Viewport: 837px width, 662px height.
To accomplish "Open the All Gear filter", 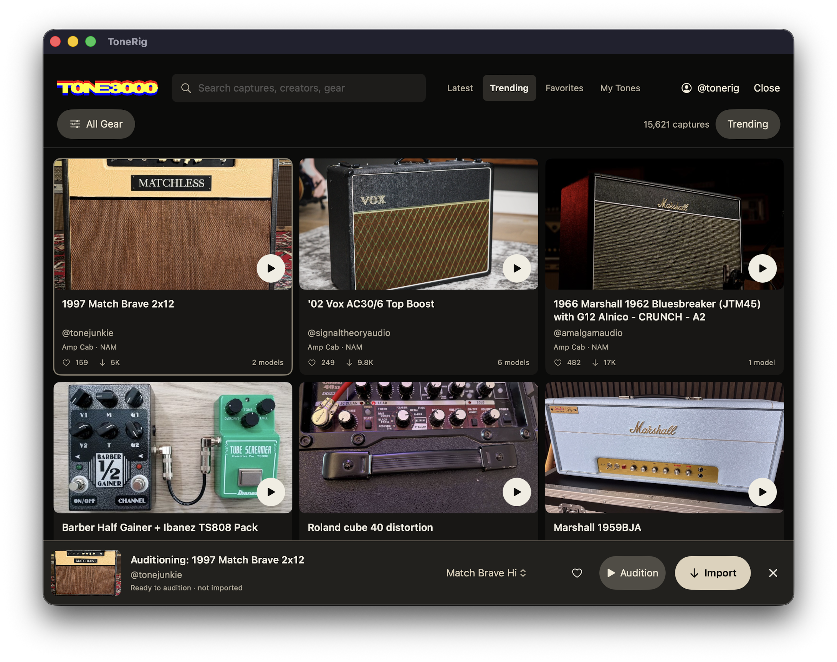I will click(96, 124).
